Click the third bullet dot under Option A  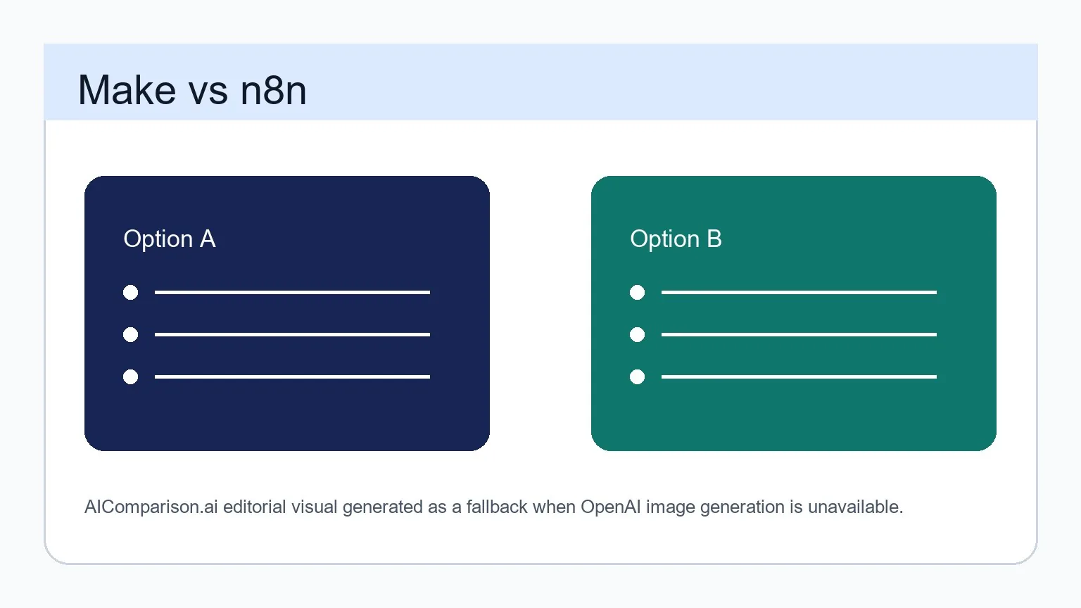click(130, 376)
